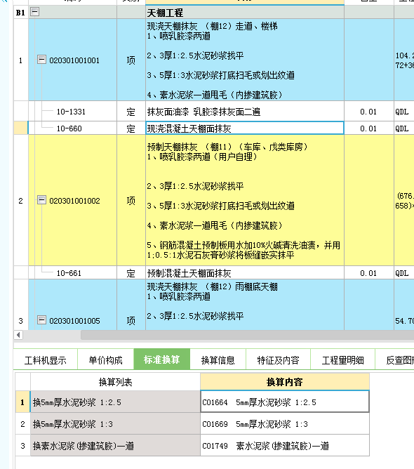Collapse item 020301001002 tree node
The height and width of the screenshot is (469, 414).
[x=41, y=200]
